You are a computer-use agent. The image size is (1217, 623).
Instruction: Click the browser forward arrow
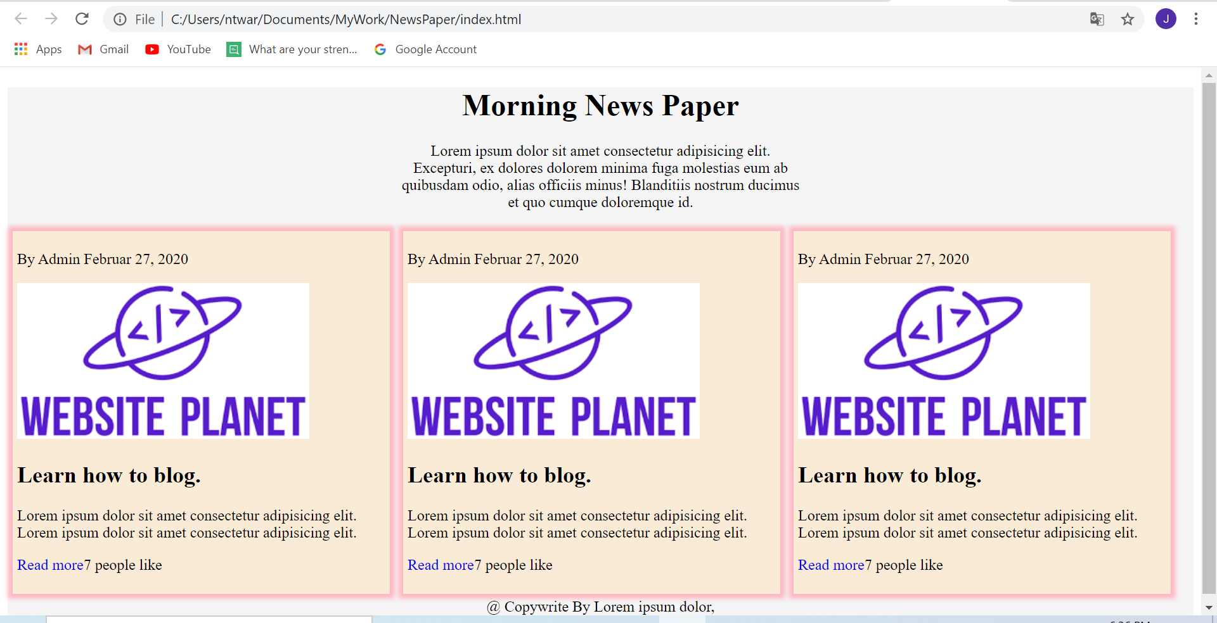click(x=51, y=19)
